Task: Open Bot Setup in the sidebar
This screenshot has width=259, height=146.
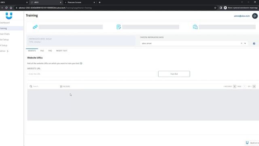Action: pyautogui.click(x=4, y=40)
